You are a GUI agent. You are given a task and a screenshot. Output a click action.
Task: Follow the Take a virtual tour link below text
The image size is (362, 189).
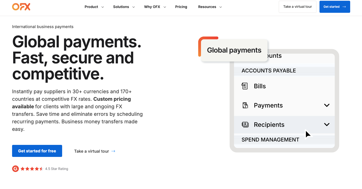[x=95, y=151]
